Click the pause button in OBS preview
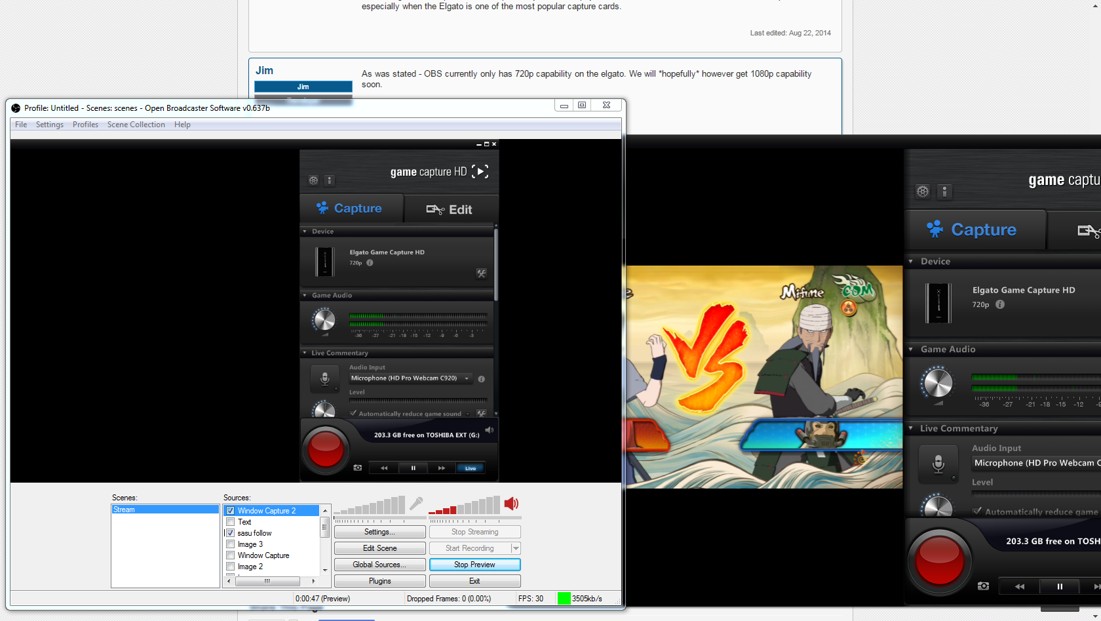 [413, 468]
